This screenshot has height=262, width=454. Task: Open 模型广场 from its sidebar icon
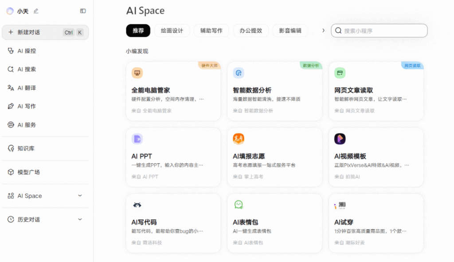tap(10, 172)
